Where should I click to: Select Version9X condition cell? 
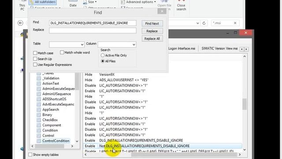point(107,75)
